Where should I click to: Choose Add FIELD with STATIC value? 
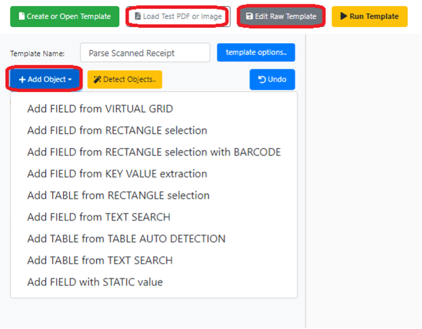coord(95,282)
